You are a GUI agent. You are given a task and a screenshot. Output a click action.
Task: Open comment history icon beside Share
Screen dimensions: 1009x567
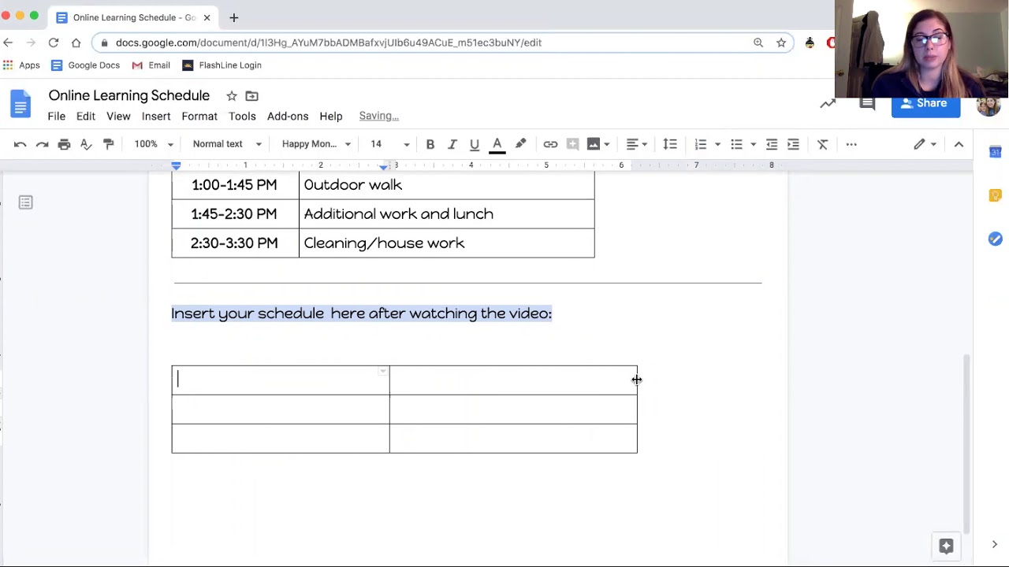point(867,103)
